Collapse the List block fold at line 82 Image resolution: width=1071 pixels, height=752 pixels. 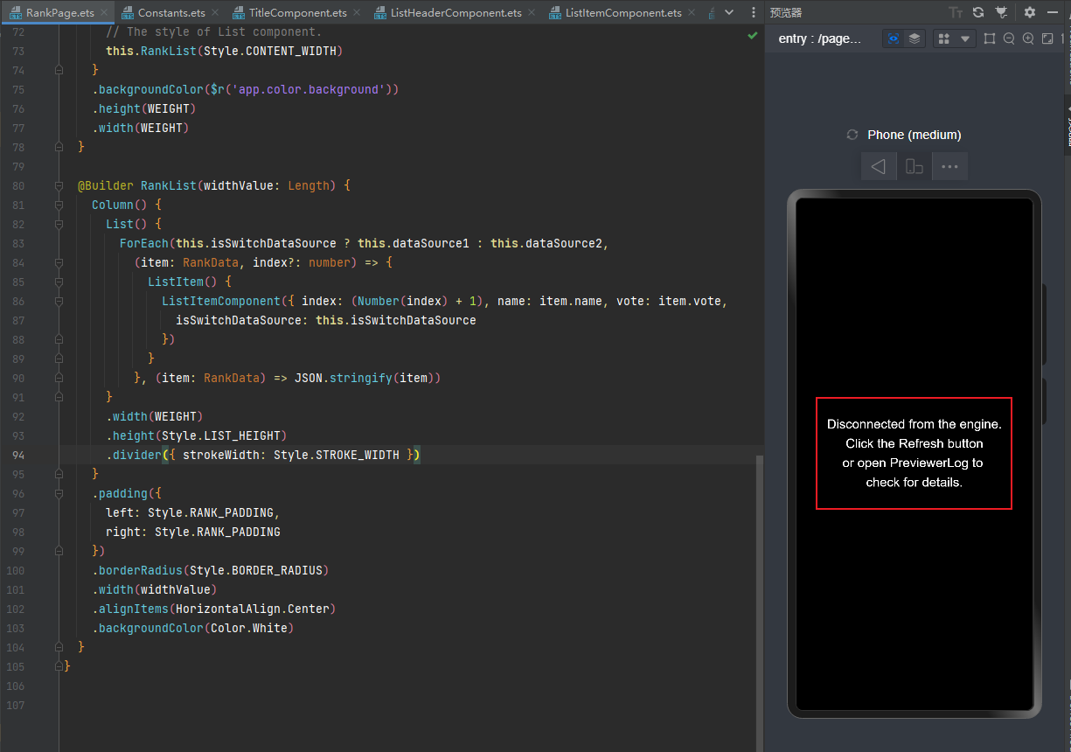tap(59, 225)
